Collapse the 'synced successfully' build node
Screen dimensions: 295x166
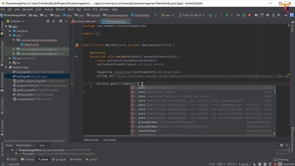click(12, 150)
